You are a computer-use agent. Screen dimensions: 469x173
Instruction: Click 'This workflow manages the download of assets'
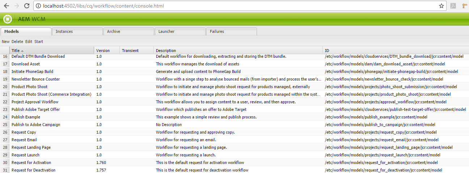pyautogui.click(x=198, y=64)
